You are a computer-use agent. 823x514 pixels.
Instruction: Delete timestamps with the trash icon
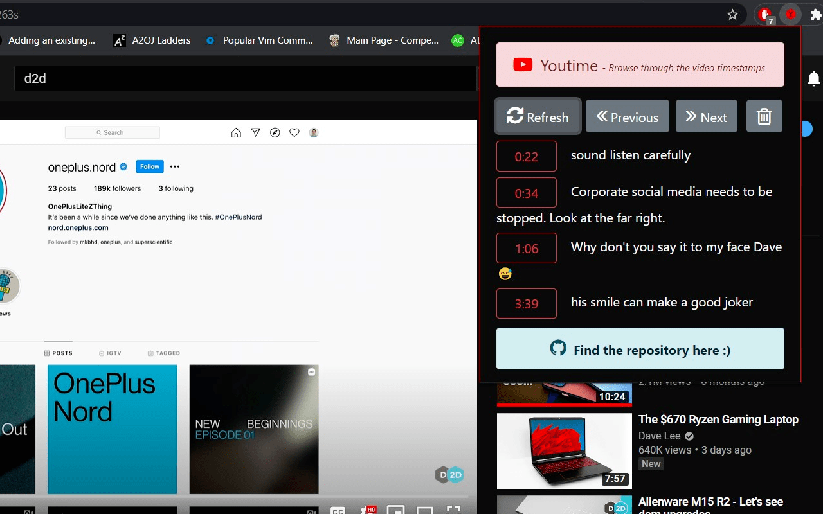point(764,116)
